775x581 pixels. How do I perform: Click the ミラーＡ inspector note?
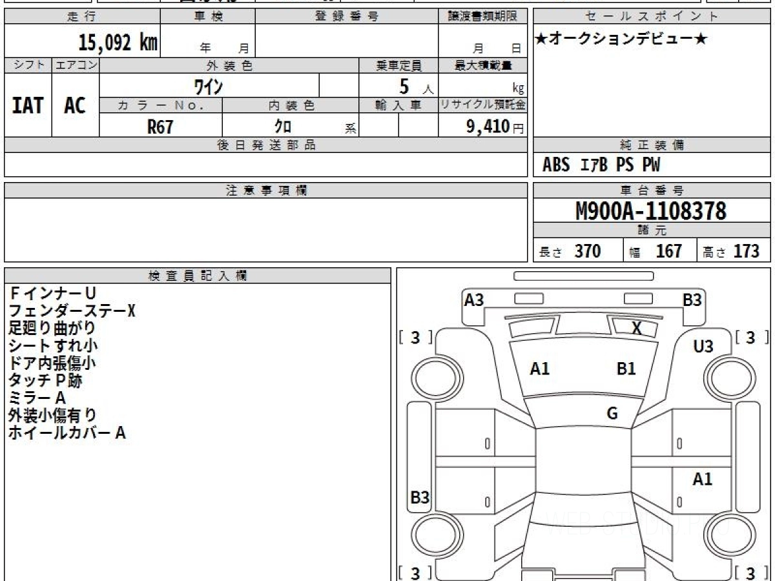[37, 398]
